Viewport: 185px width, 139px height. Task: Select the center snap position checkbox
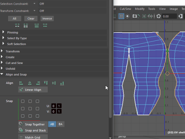(30, 109)
